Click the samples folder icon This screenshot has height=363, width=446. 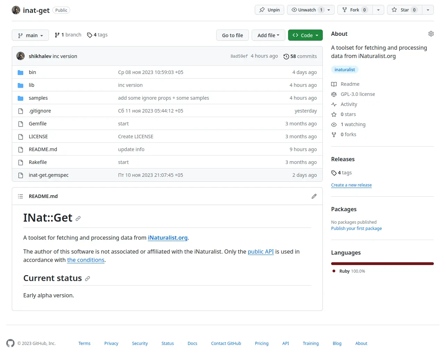coord(20,98)
